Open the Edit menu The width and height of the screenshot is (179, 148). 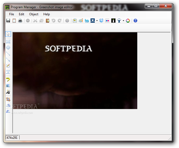(22, 14)
